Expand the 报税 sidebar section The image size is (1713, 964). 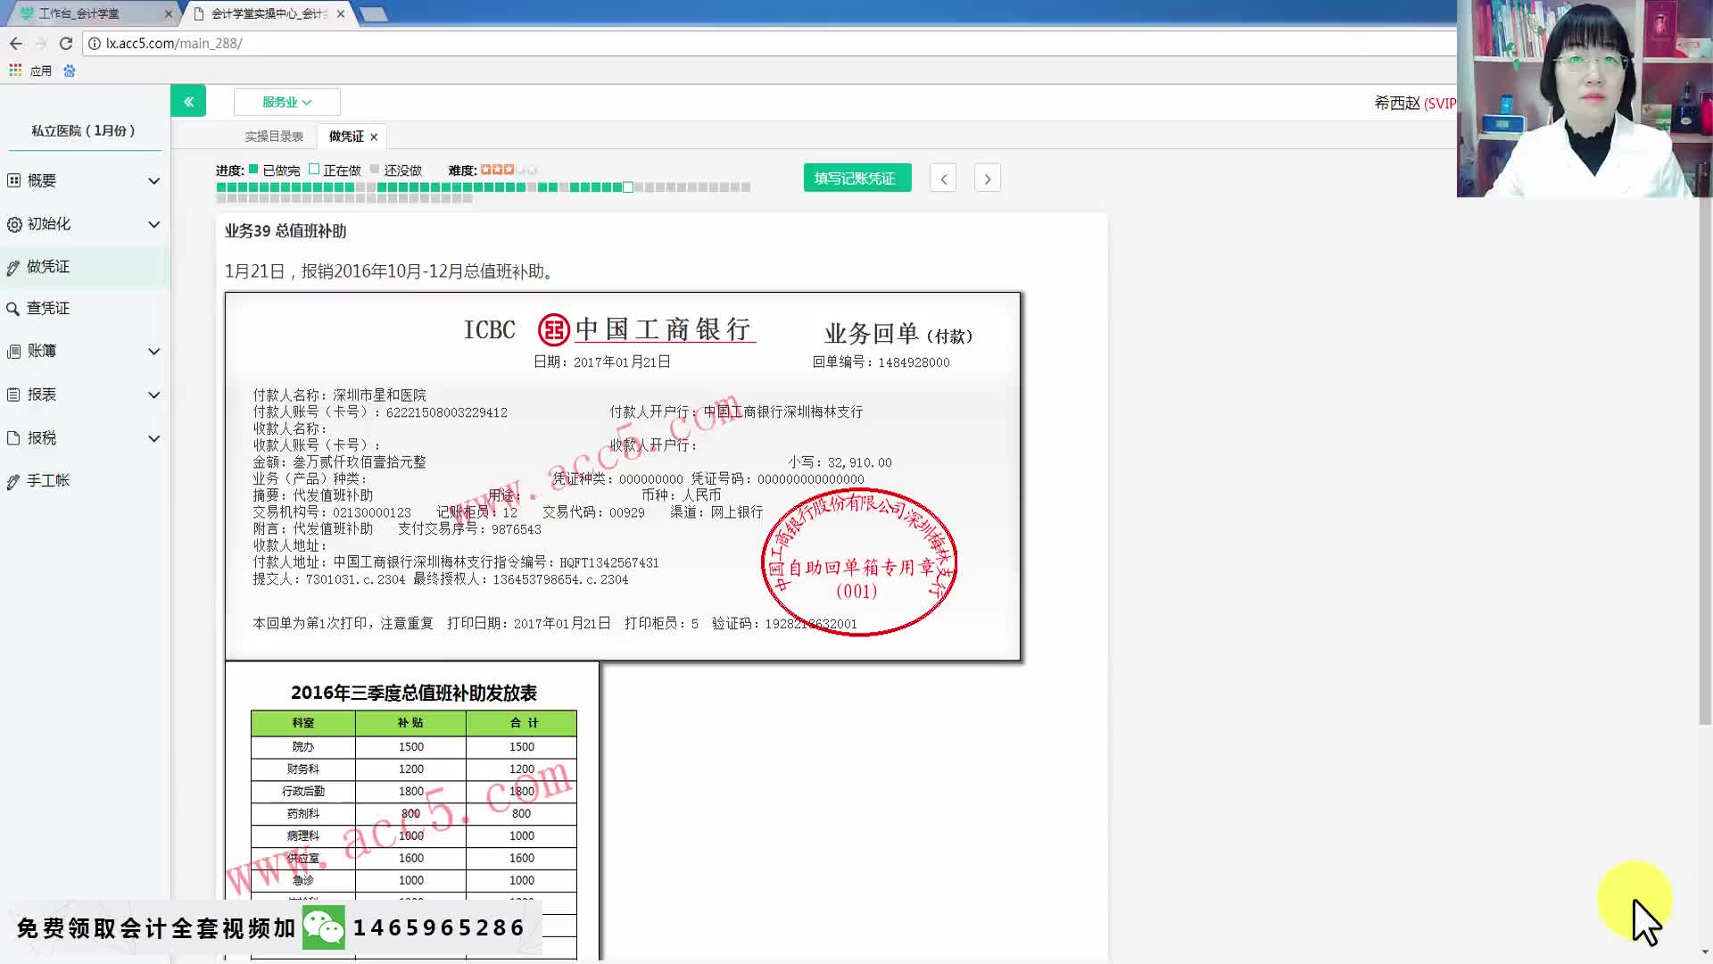153,438
